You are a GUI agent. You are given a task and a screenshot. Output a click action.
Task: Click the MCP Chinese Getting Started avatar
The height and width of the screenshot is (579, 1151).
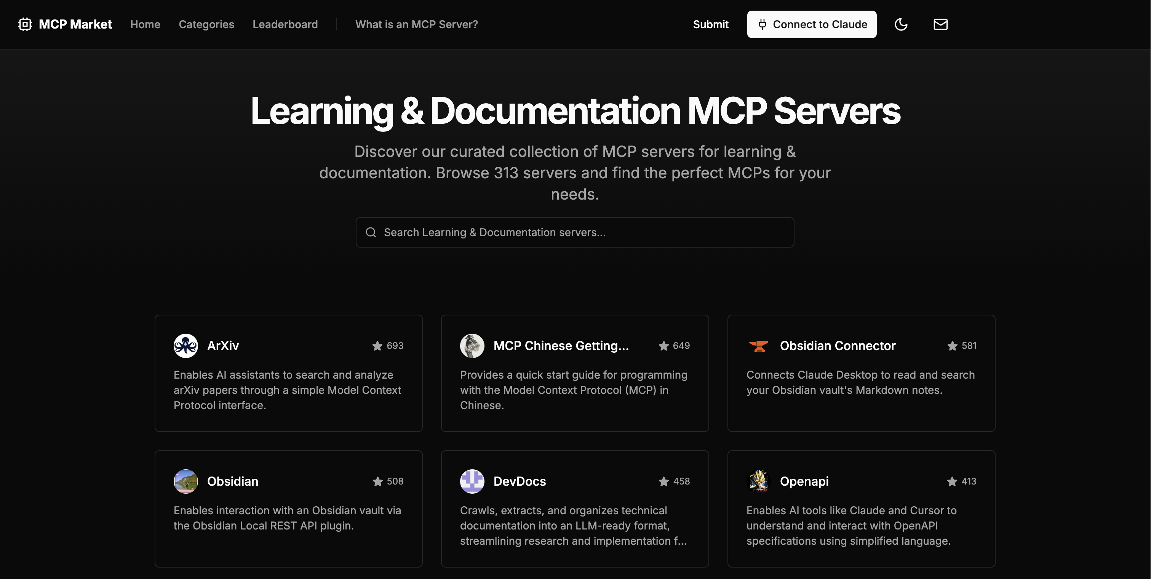[x=472, y=345]
